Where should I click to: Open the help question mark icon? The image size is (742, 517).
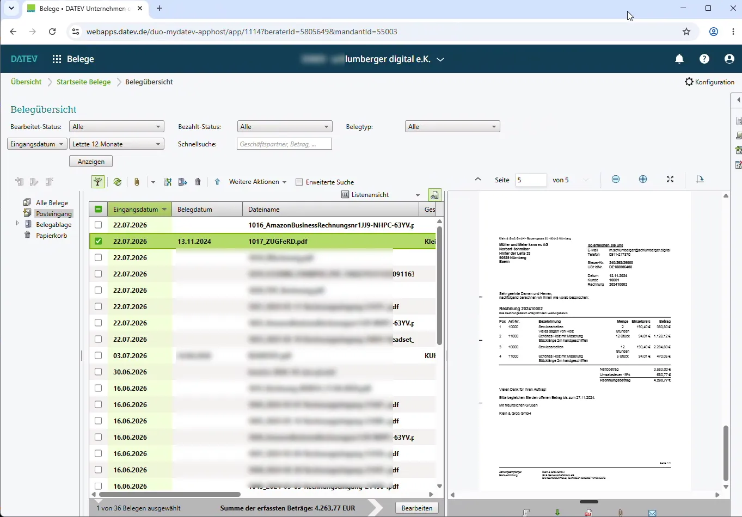[x=704, y=59]
